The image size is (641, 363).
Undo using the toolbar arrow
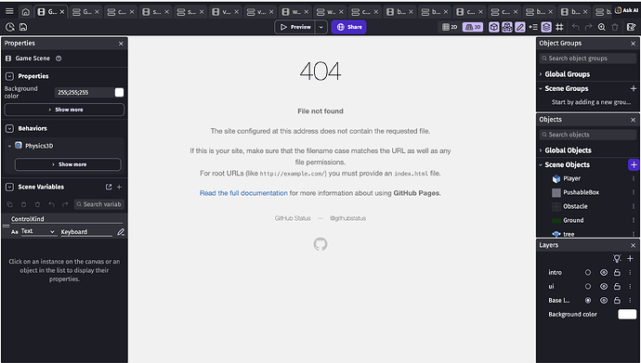576,27
